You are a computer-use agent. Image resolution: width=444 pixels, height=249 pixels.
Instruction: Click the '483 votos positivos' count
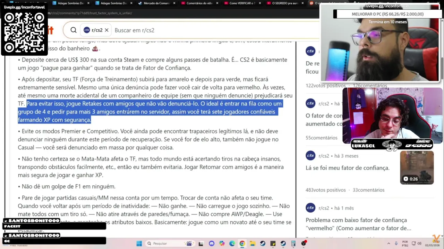(x=326, y=190)
